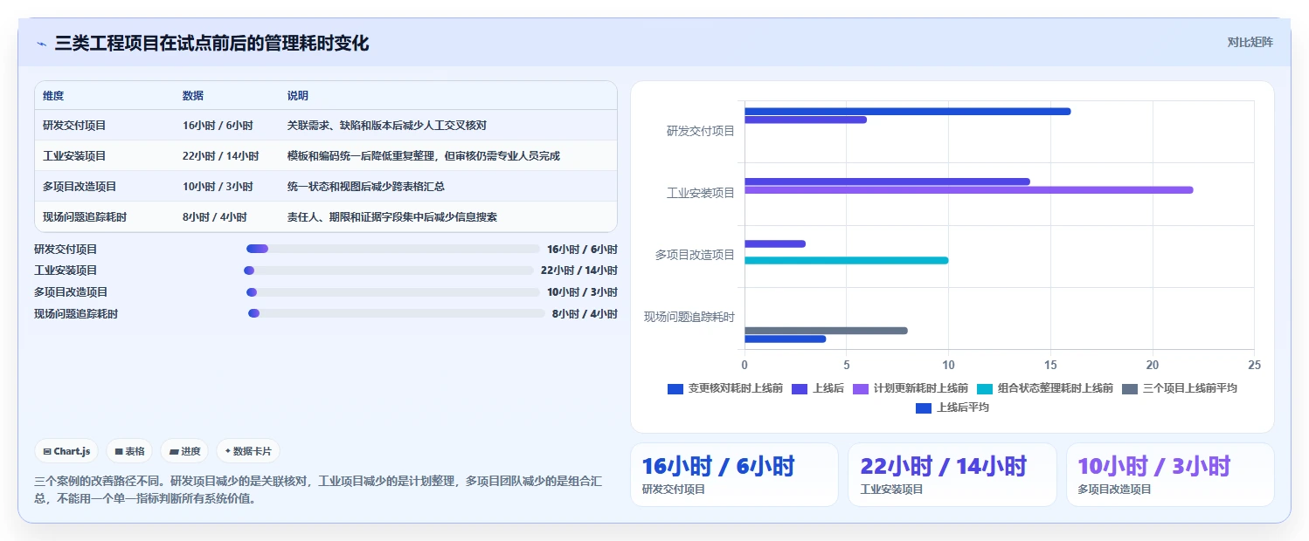Click the description starting 模板和编码统一后
Image resolution: width=1309 pixels, height=541 pixels.
(x=424, y=156)
